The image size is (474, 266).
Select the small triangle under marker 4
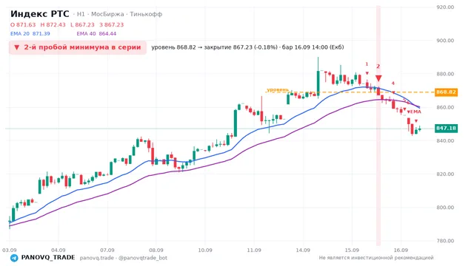click(x=393, y=92)
